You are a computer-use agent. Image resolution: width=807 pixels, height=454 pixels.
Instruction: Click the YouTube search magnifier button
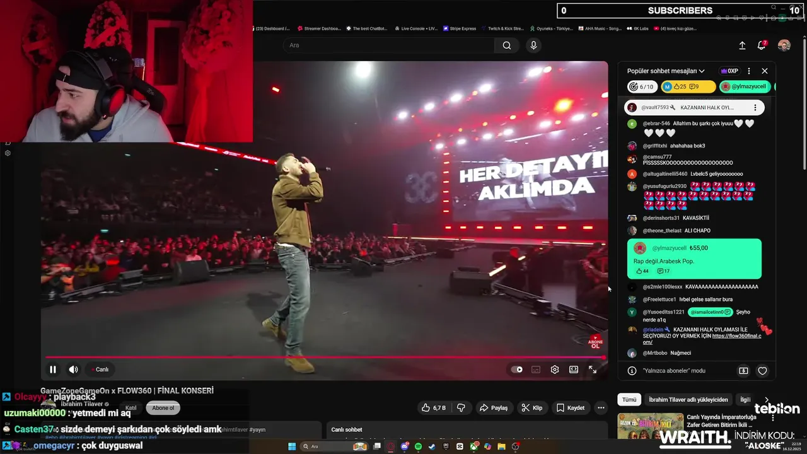(x=507, y=45)
